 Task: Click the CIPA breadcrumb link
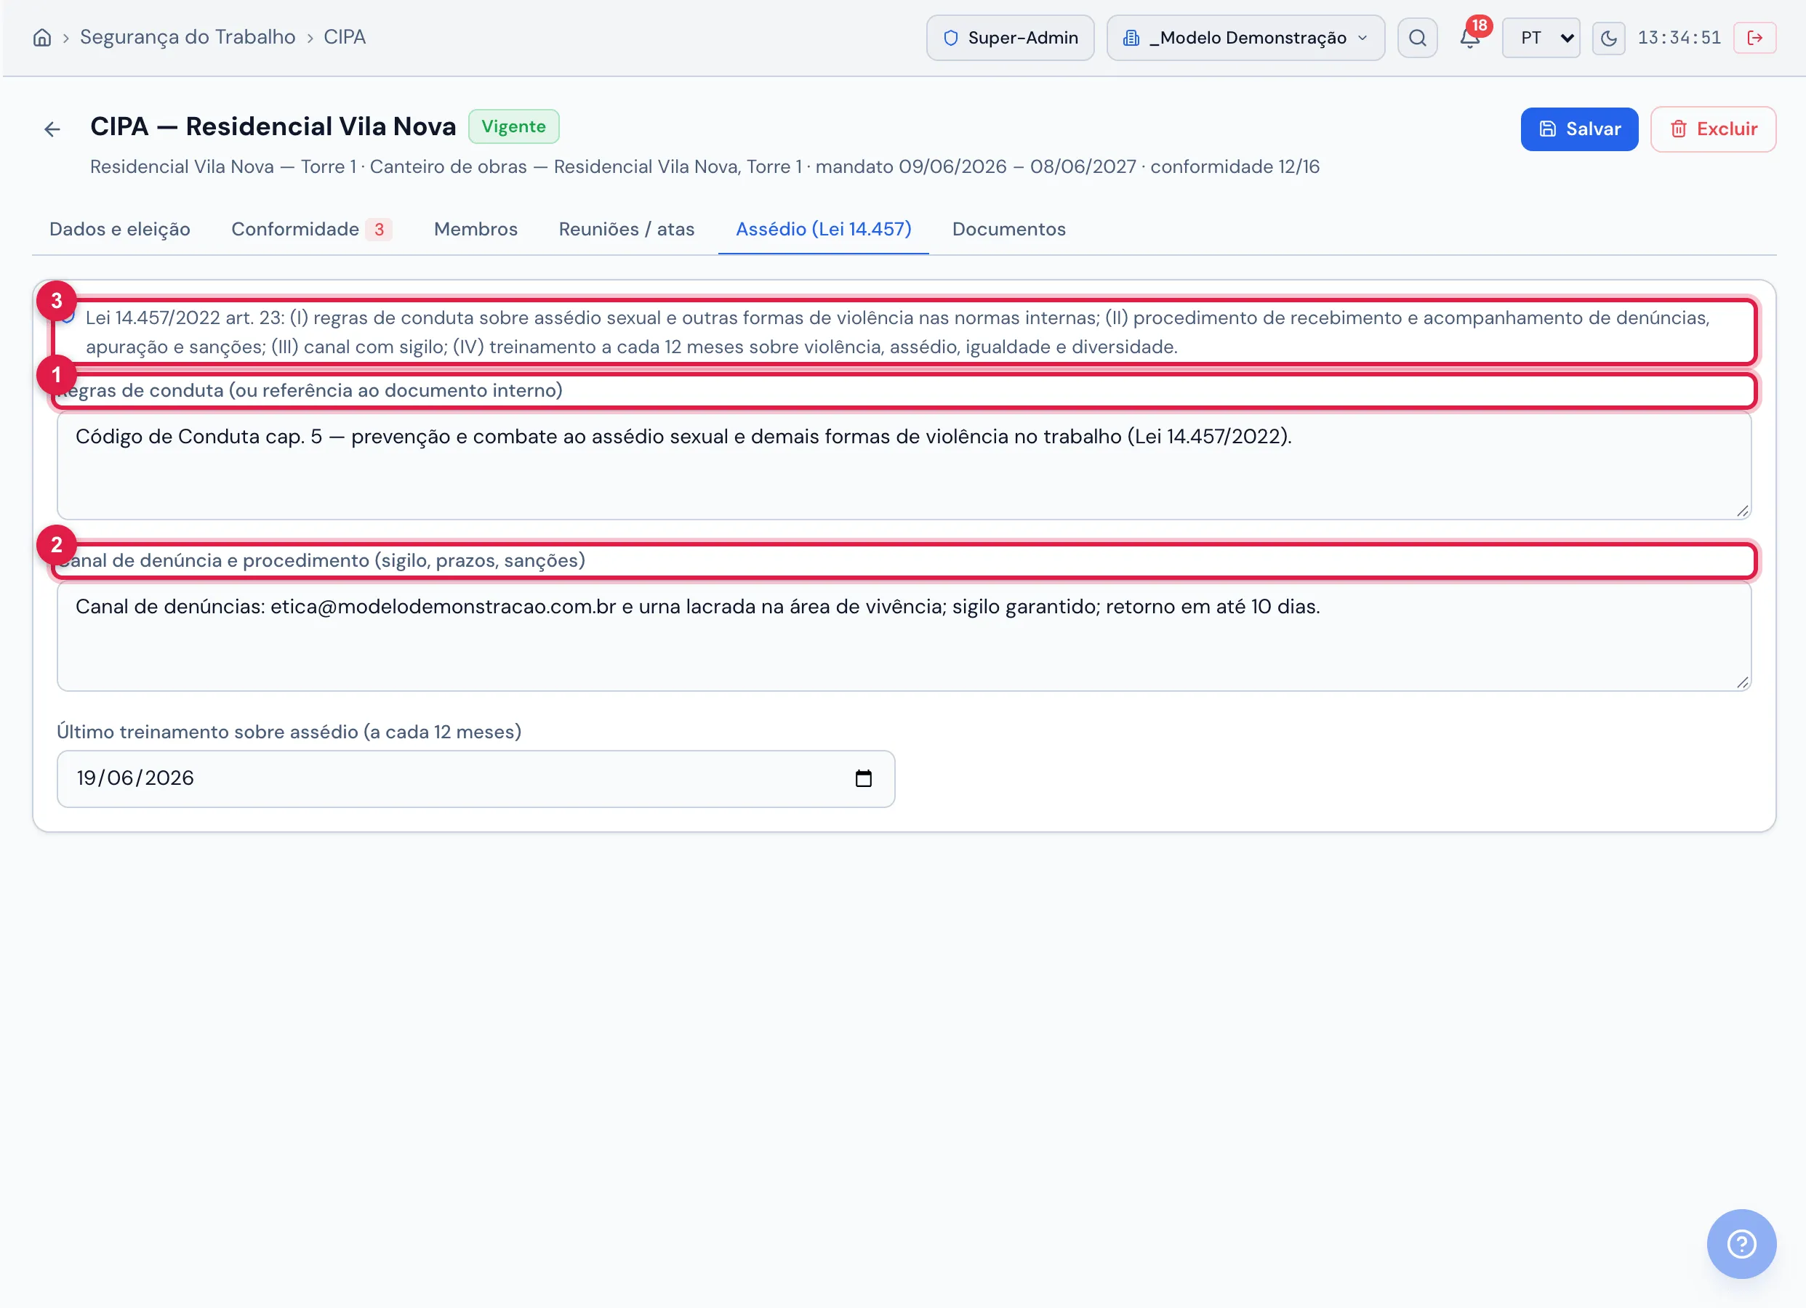coord(344,37)
